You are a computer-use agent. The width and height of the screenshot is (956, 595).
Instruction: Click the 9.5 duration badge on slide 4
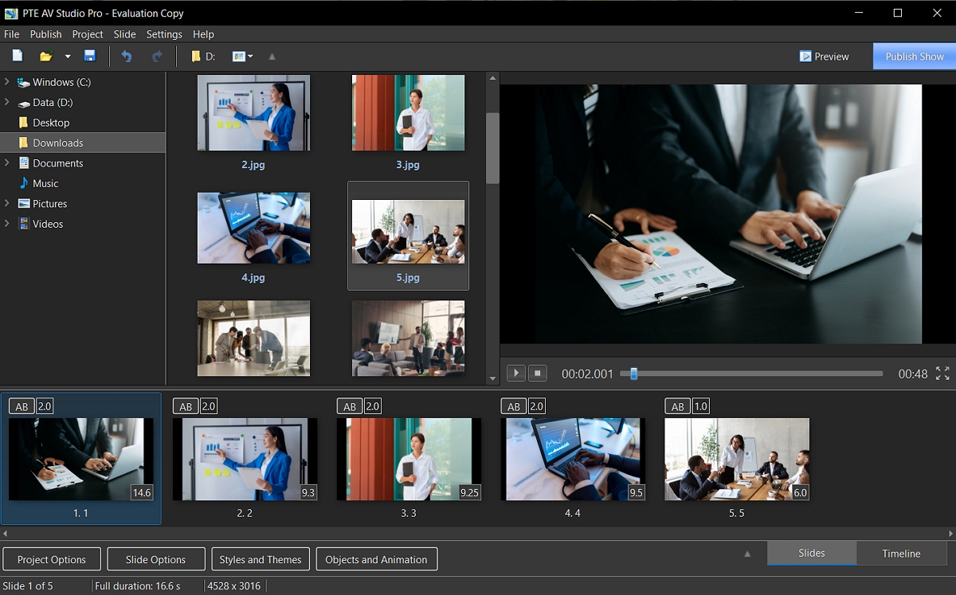pos(636,492)
